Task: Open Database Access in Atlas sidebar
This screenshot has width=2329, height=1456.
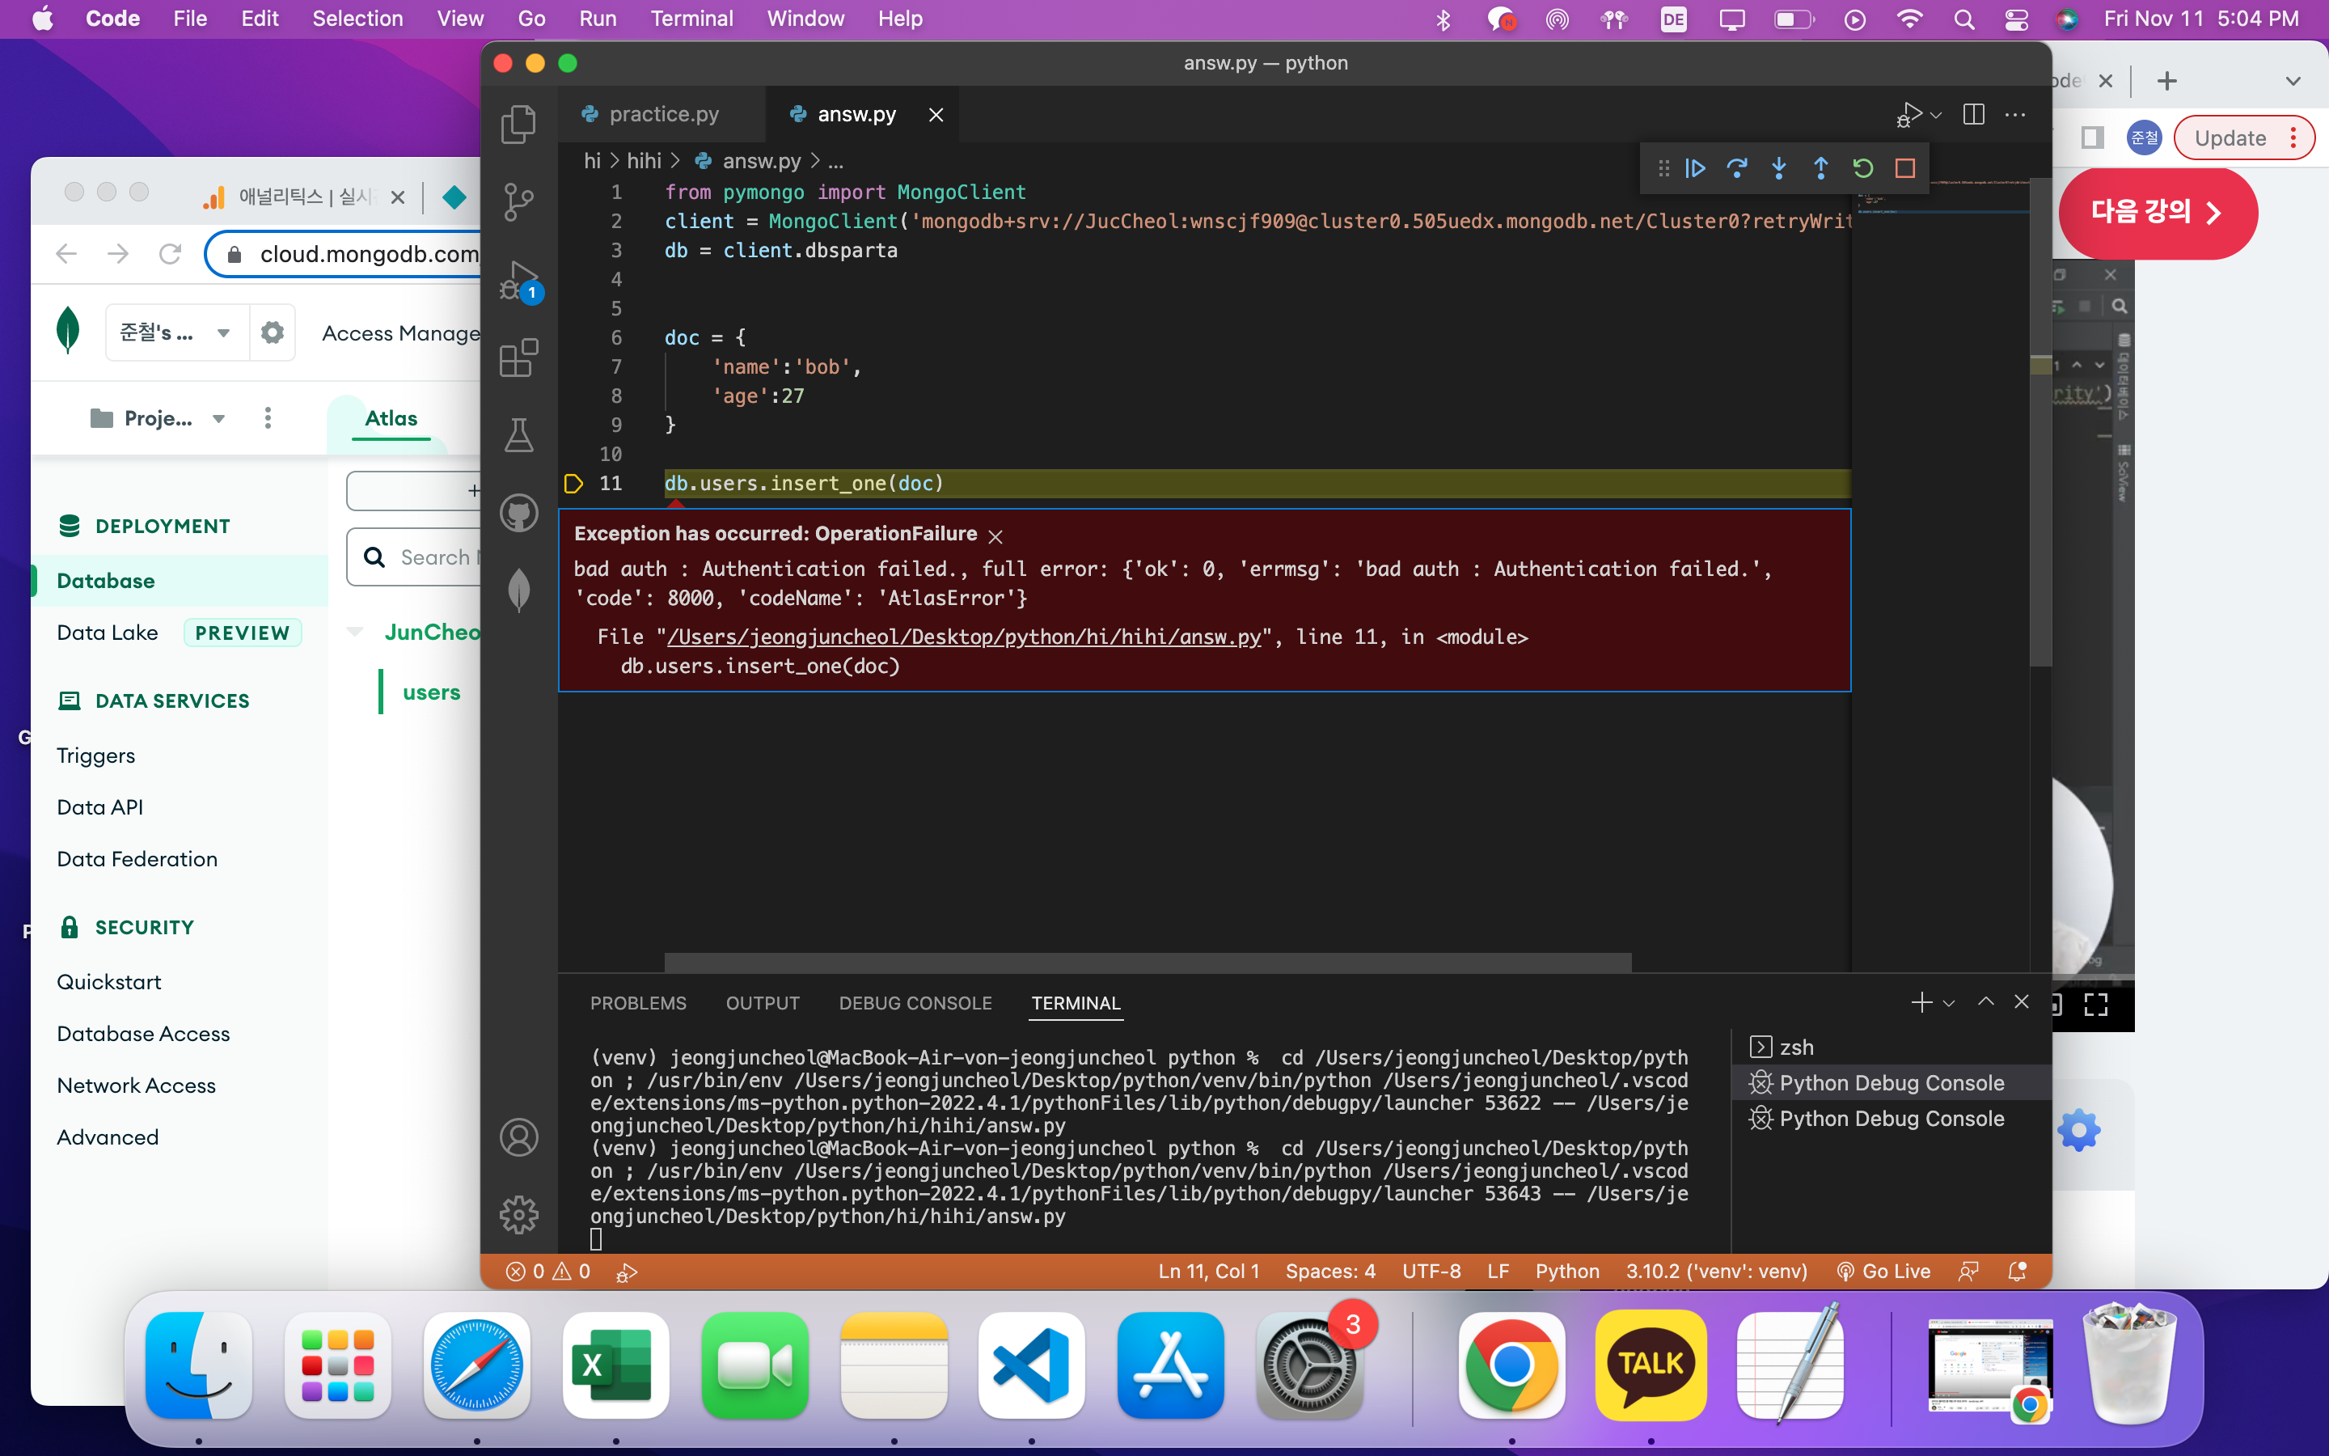Action: (x=143, y=1033)
